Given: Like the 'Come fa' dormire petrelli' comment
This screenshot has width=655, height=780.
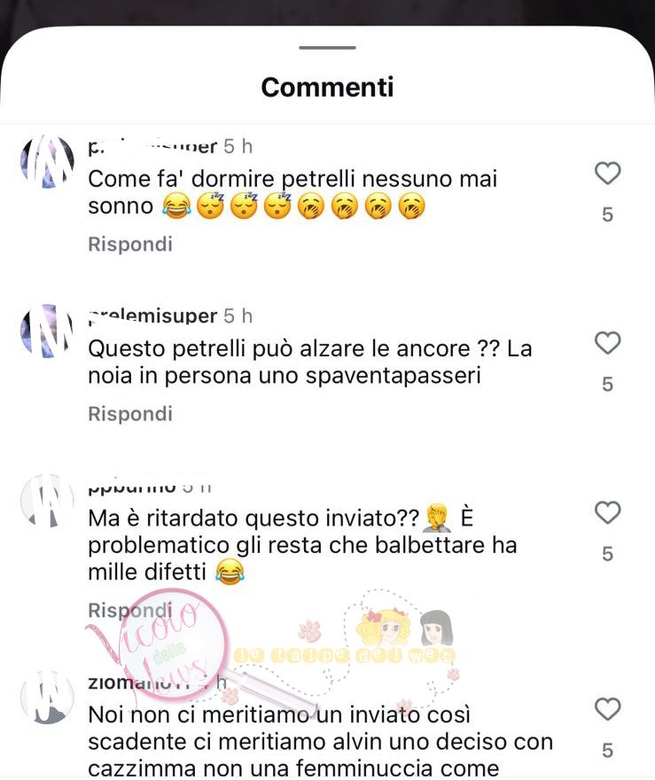Looking at the screenshot, I should [x=608, y=174].
